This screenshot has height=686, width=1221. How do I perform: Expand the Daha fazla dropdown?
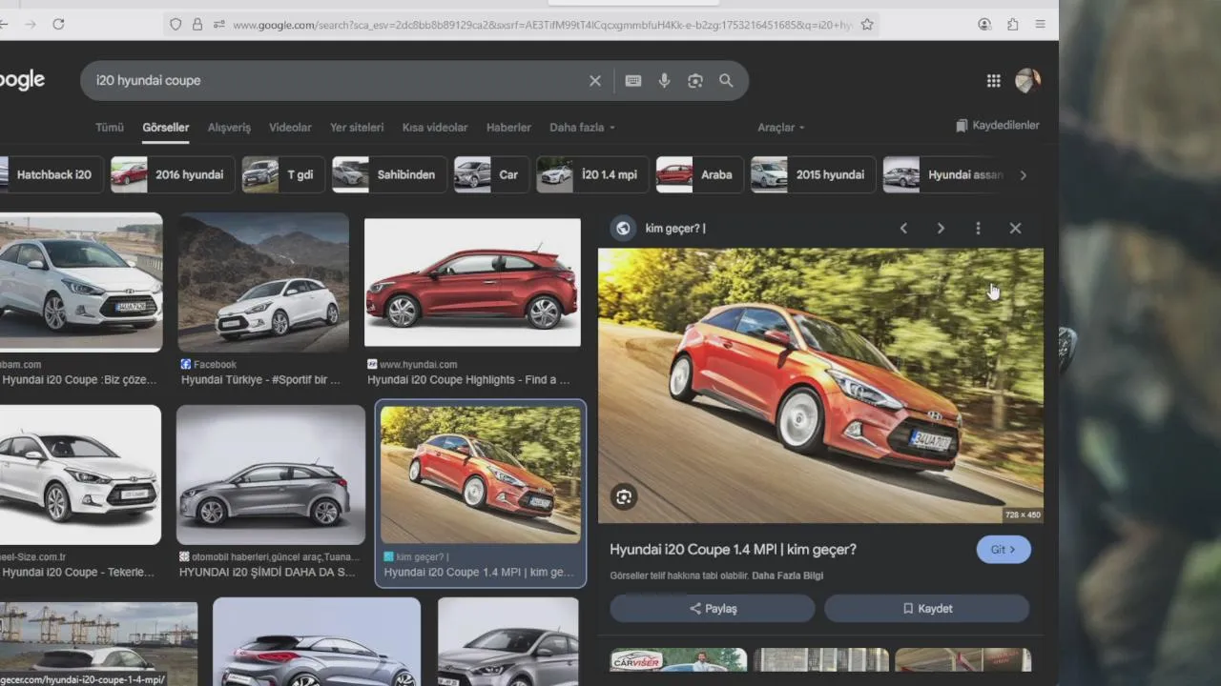pyautogui.click(x=582, y=128)
